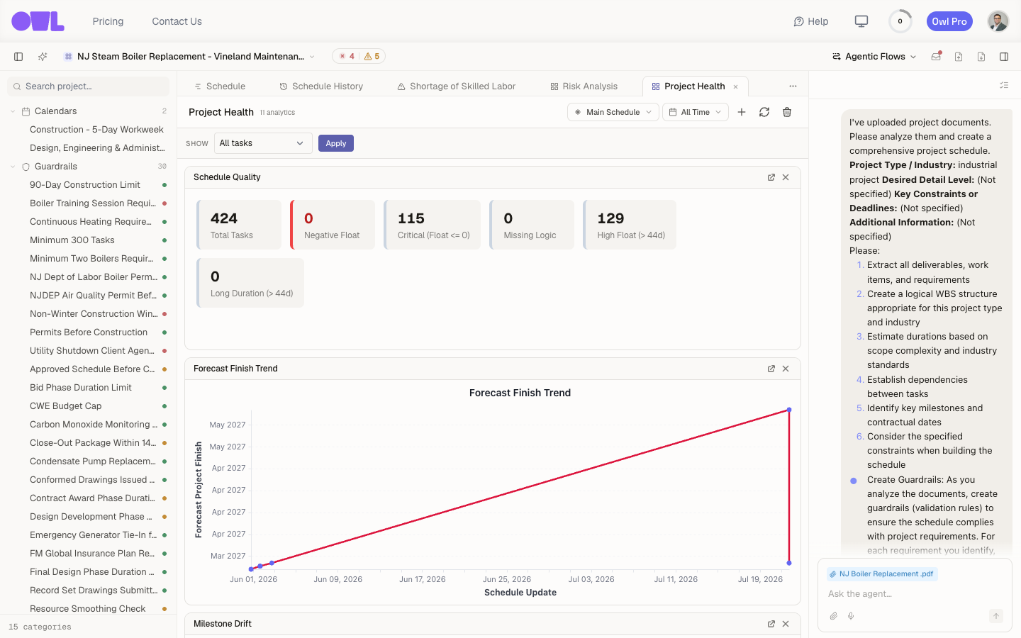This screenshot has width=1021, height=638.
Task: Click the Long Duration metric card
Action: click(x=250, y=283)
